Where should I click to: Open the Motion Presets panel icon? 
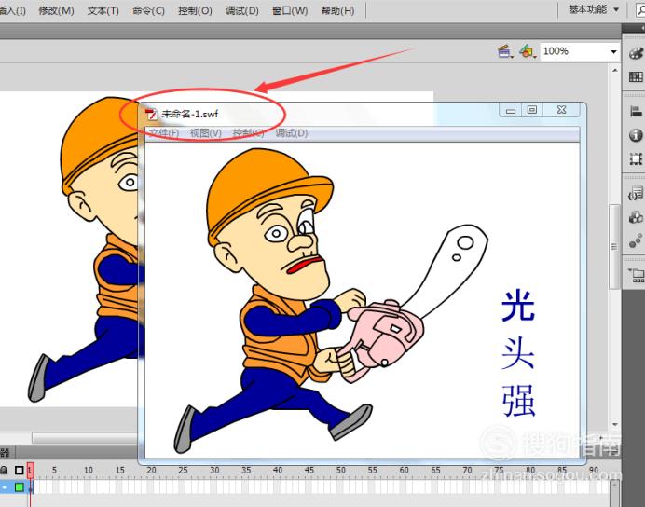click(636, 240)
